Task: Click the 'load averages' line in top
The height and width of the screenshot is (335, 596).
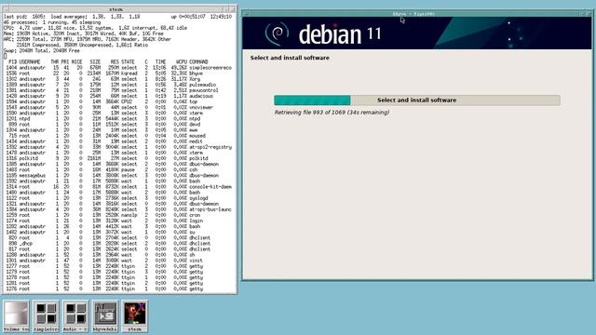Action: point(118,17)
